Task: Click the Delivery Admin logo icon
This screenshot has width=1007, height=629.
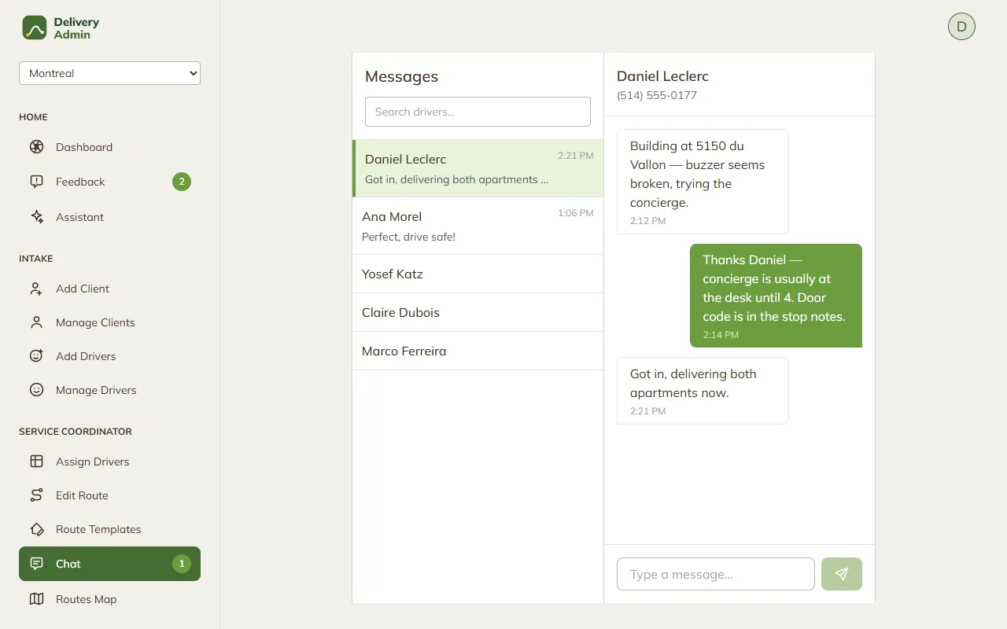Action: click(x=35, y=28)
